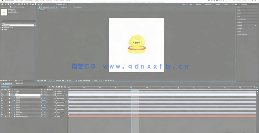Click the highlighted workspace name in workspace bar

(x=183, y=4)
